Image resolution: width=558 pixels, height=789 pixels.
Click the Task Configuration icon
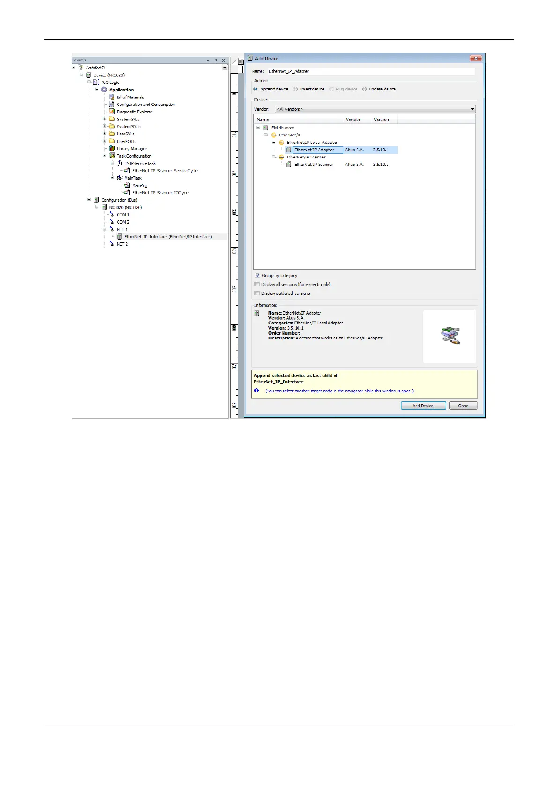tap(112, 156)
